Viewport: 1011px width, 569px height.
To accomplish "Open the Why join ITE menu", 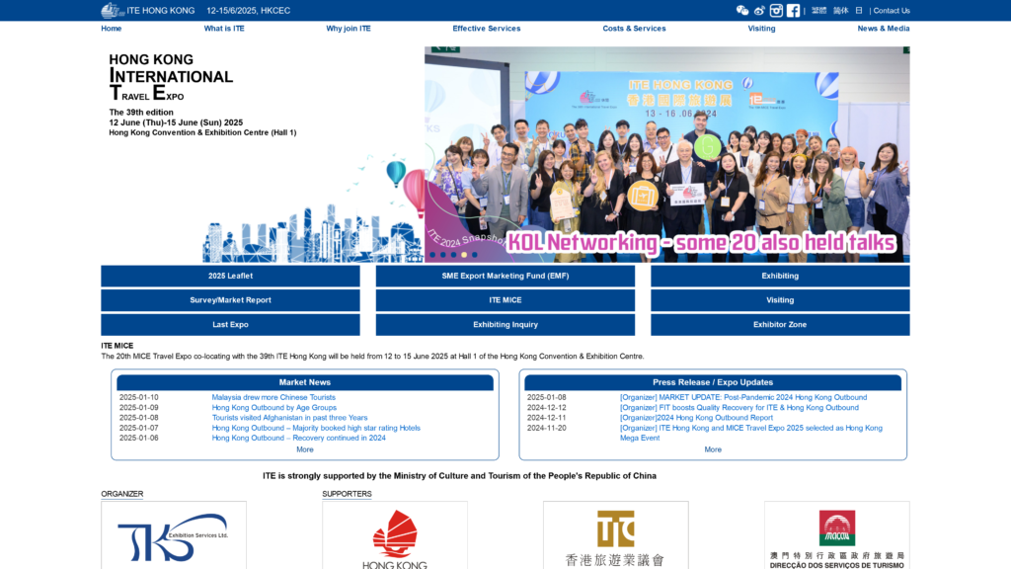I will (349, 29).
